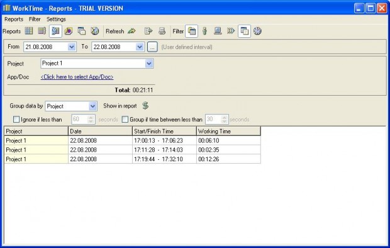Expand Group data by dropdown
Viewport: 390px width, 248px height.
click(x=92, y=106)
